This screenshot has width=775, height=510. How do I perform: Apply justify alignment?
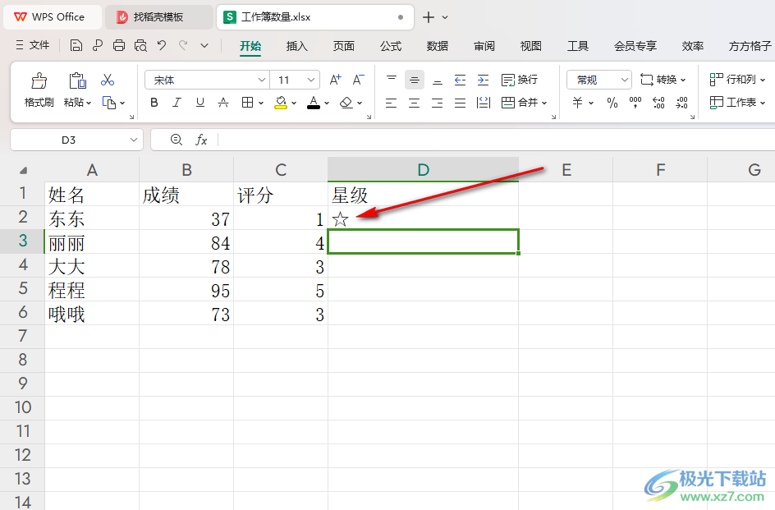460,103
